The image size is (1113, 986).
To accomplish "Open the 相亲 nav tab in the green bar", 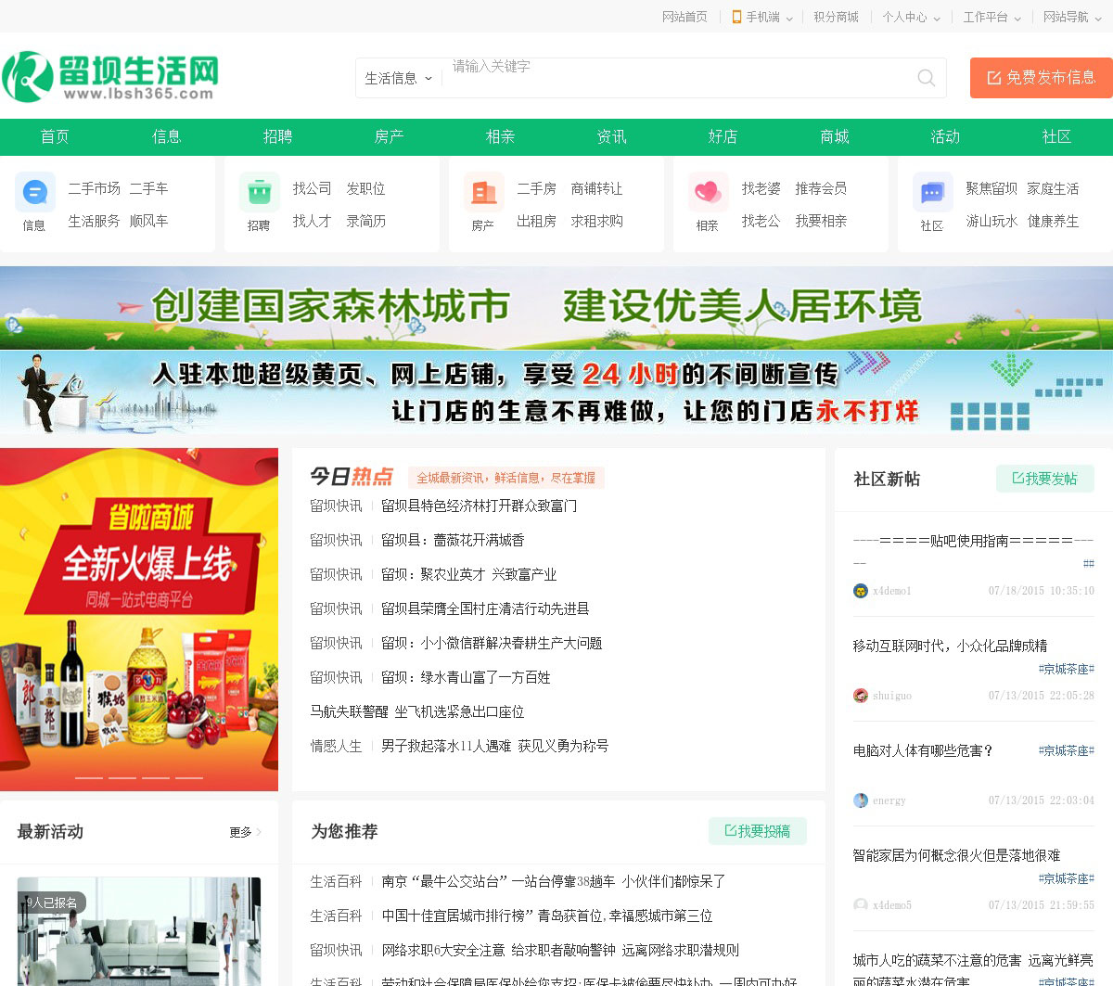I will point(500,137).
